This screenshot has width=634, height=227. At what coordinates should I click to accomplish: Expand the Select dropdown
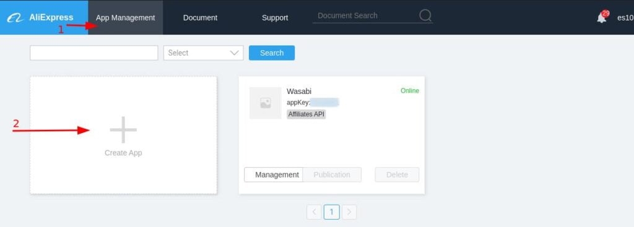203,53
